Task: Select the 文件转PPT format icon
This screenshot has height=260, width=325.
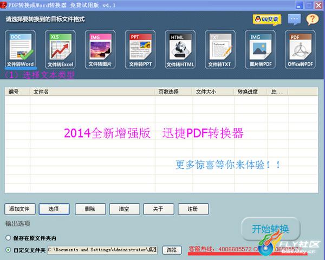Action: [140, 49]
